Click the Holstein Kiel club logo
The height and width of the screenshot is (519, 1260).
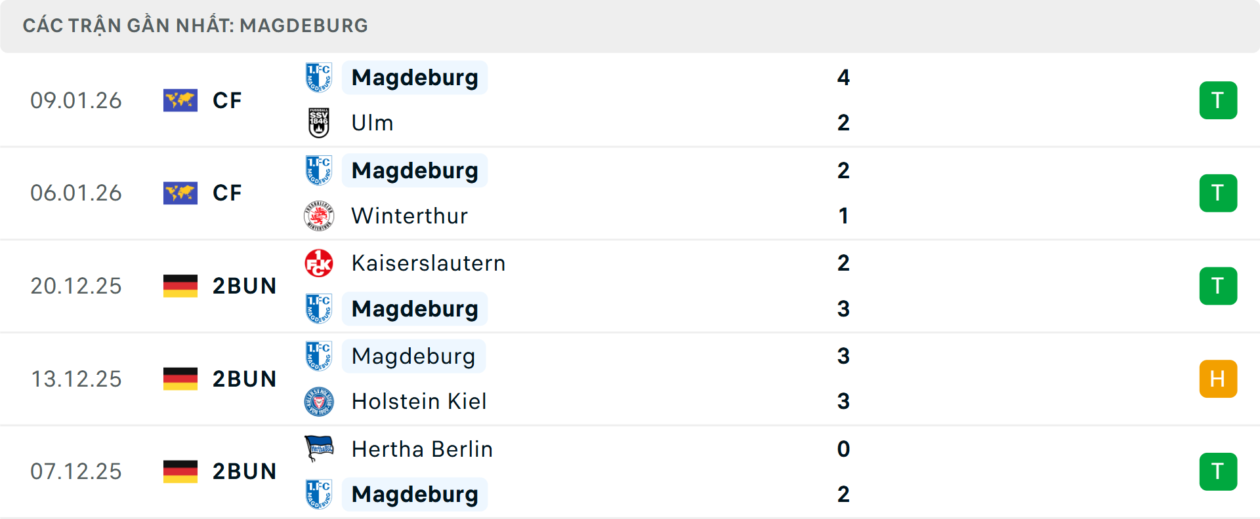point(320,401)
